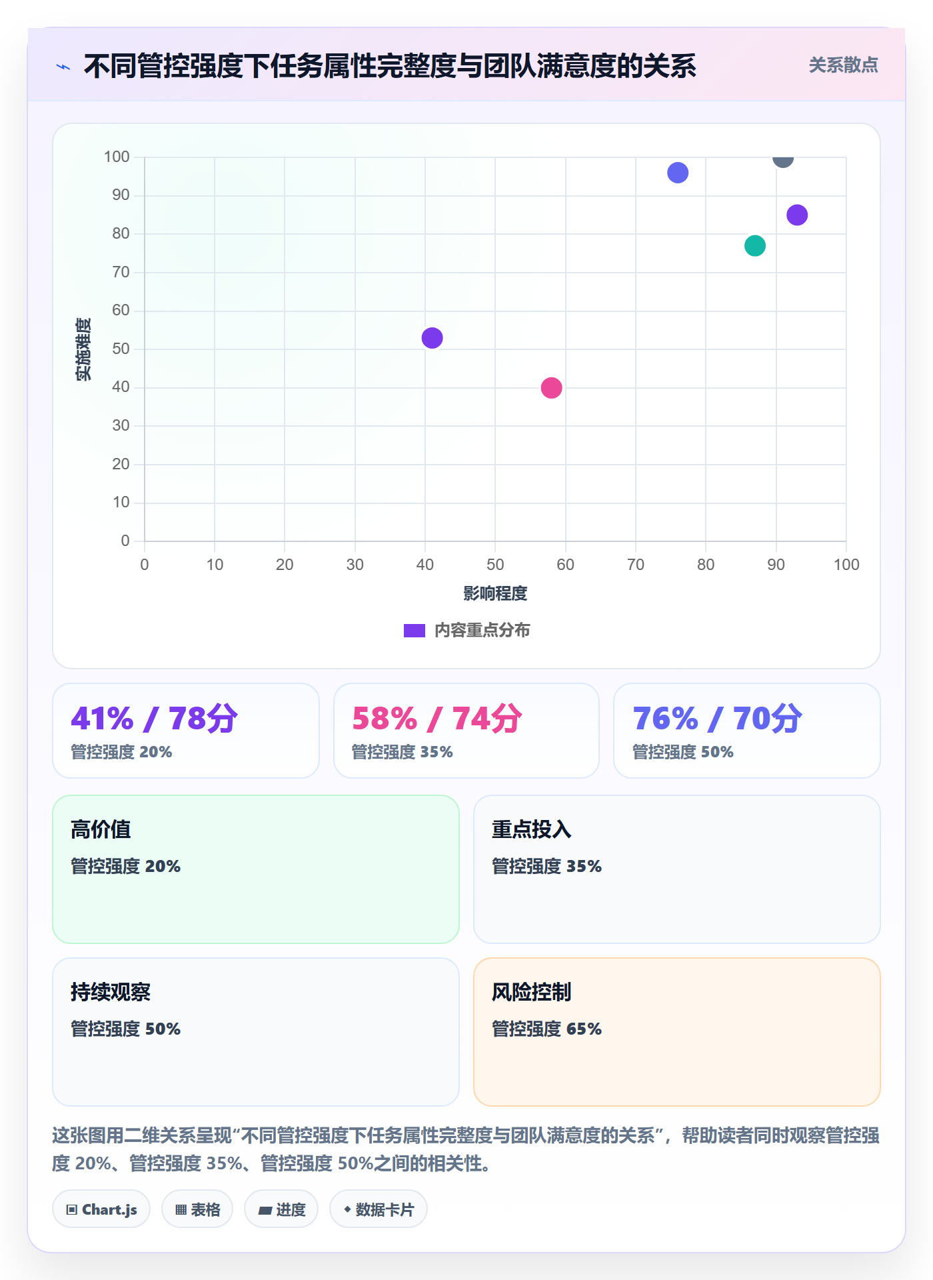Click the y-axis title 实施难度
933x1280 pixels.
83,349
